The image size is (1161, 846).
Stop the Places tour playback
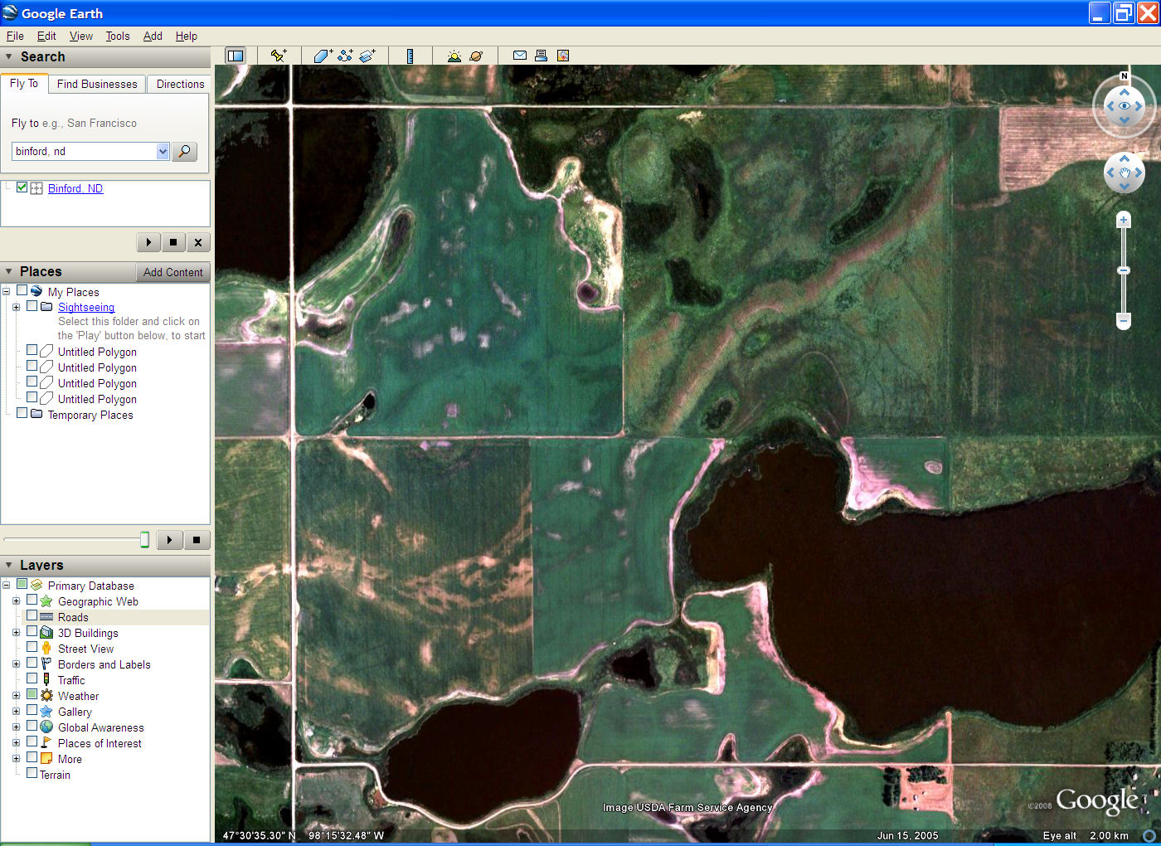(x=197, y=540)
